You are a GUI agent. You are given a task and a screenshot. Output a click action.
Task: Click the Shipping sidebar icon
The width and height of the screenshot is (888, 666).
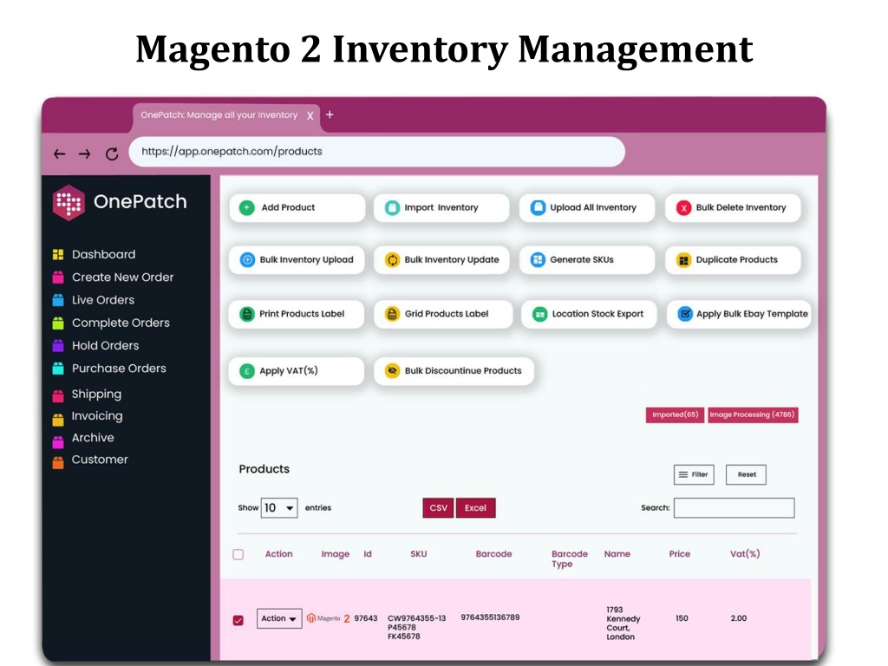point(58,395)
